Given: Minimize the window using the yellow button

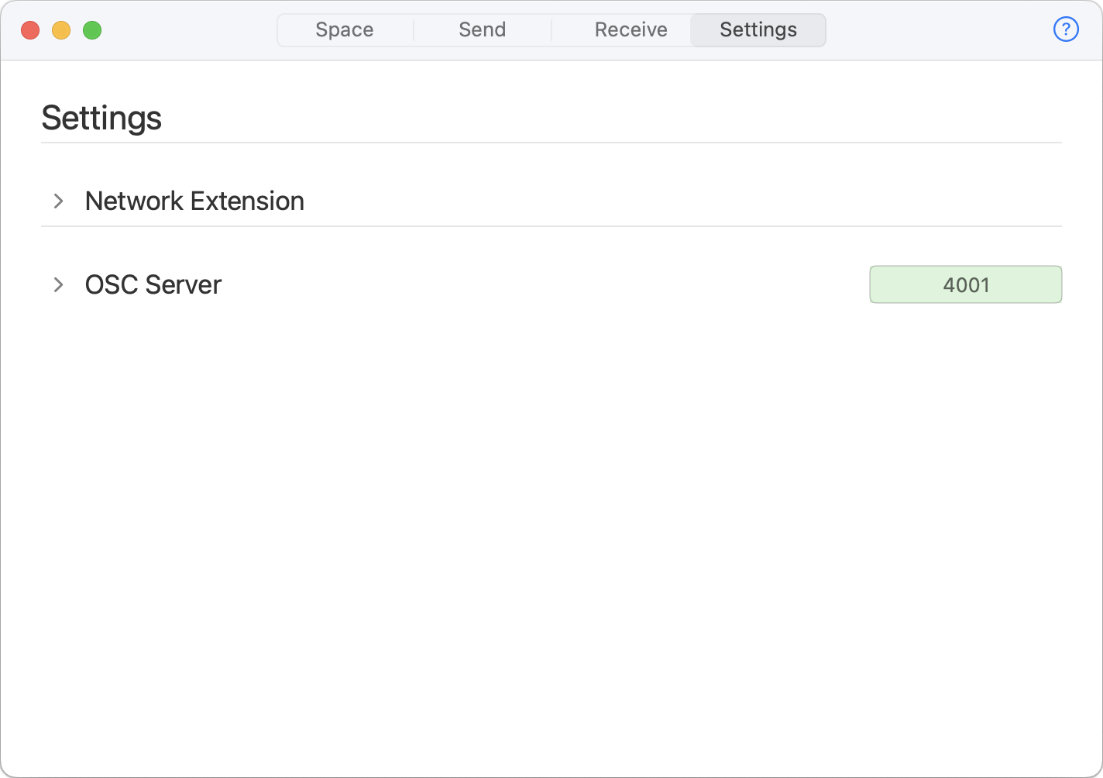Looking at the screenshot, I should point(61,30).
